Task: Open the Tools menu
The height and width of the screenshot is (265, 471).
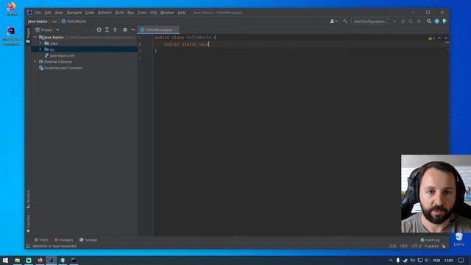Action: 142,13
